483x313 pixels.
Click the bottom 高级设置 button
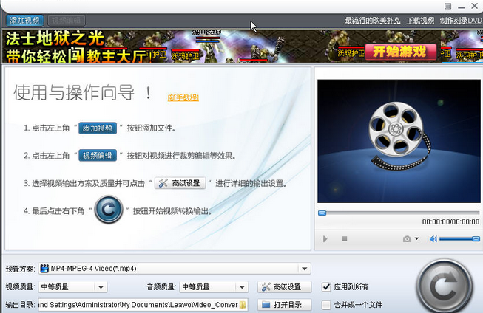coord(284,287)
